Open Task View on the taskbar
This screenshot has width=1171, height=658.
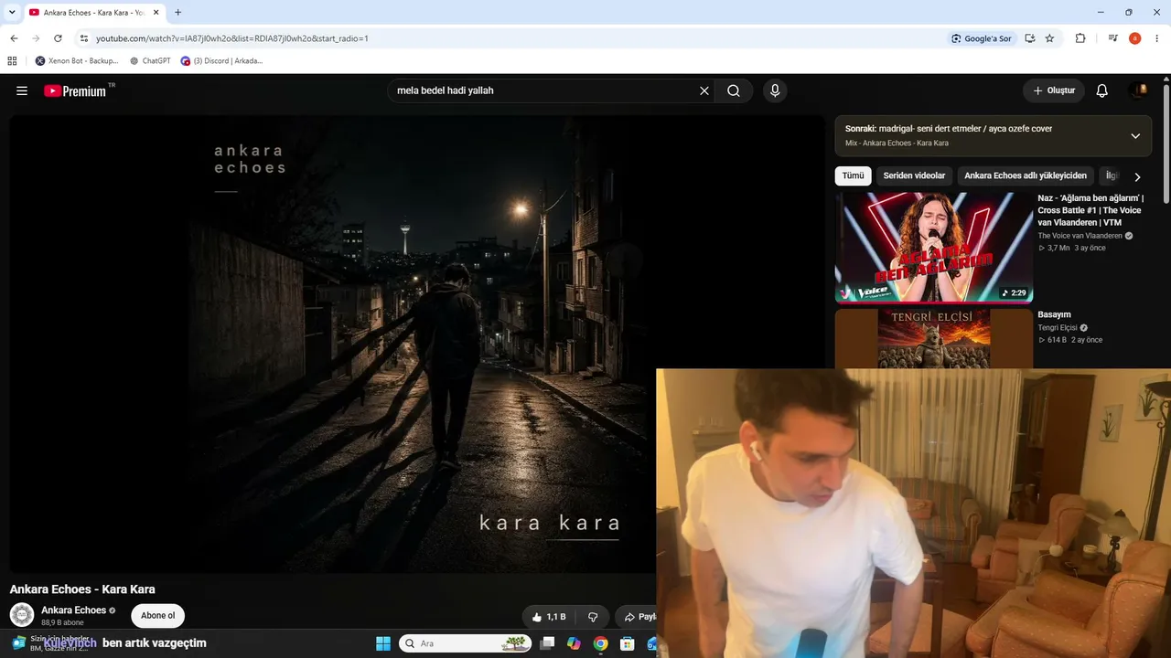[x=547, y=643]
